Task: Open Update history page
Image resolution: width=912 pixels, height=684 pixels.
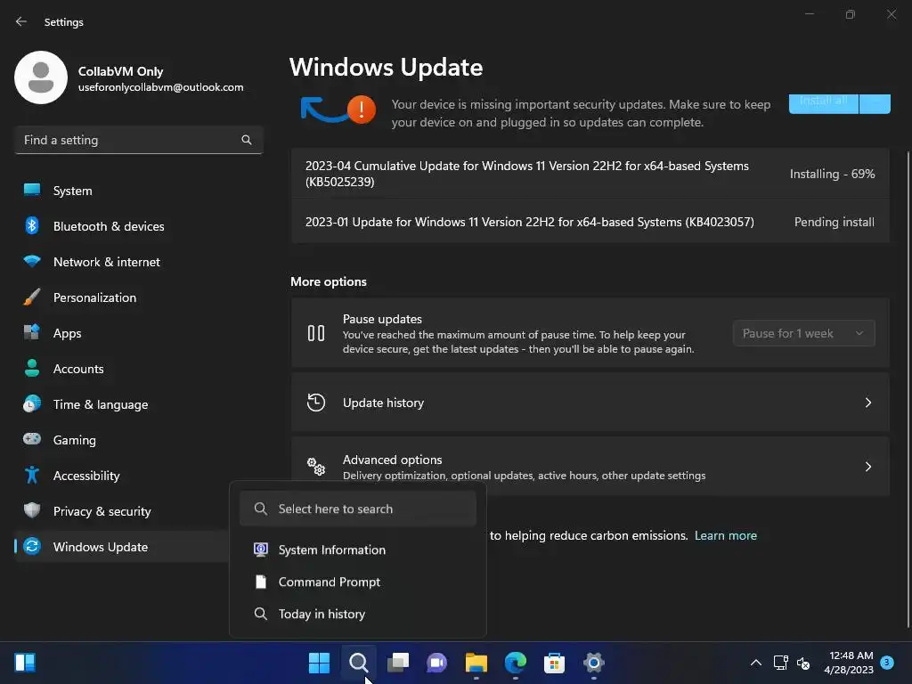Action: (x=590, y=403)
